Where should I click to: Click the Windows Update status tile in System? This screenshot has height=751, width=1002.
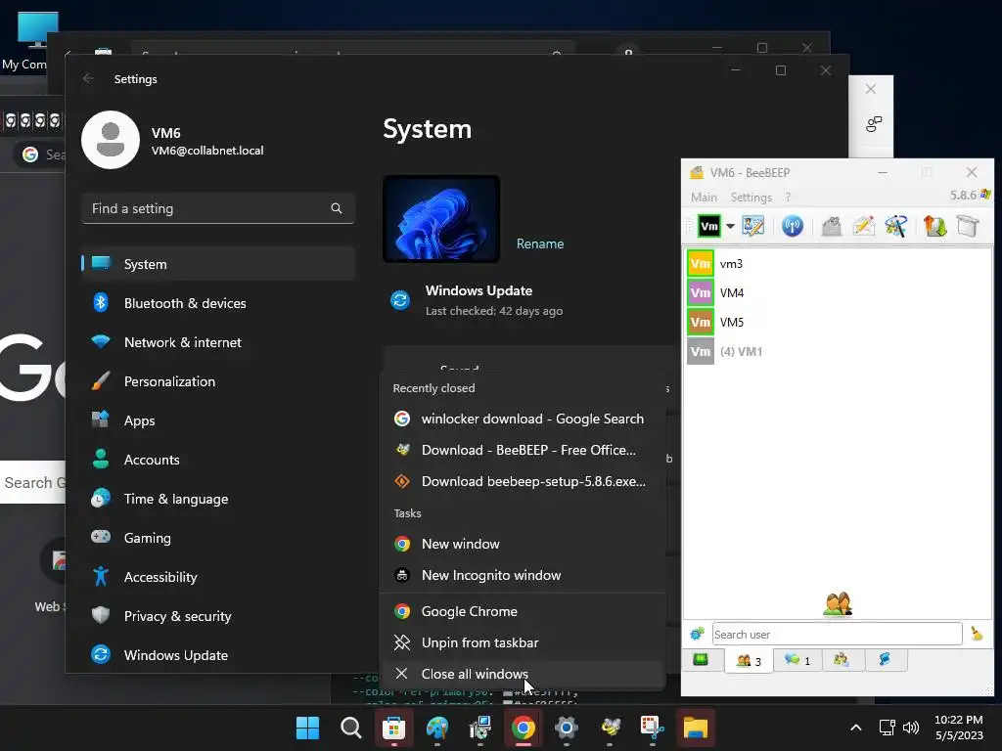point(478,300)
